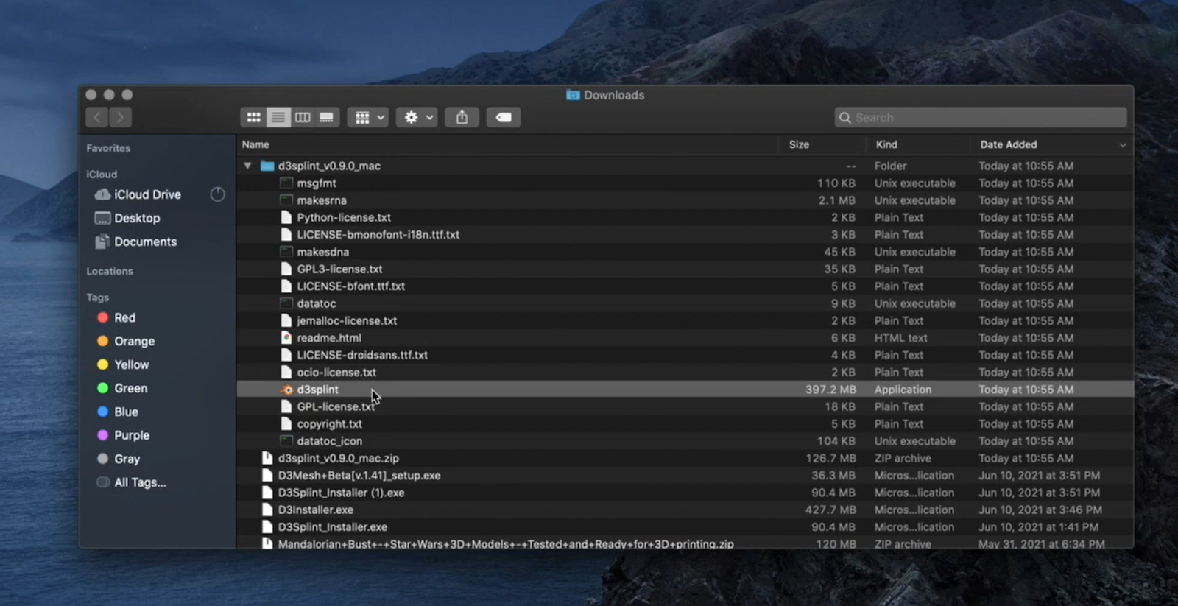Click the Share toolbar button
The width and height of the screenshot is (1178, 606).
point(462,117)
